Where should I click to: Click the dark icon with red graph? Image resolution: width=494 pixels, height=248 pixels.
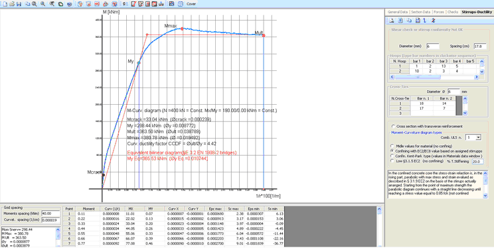point(154,4)
